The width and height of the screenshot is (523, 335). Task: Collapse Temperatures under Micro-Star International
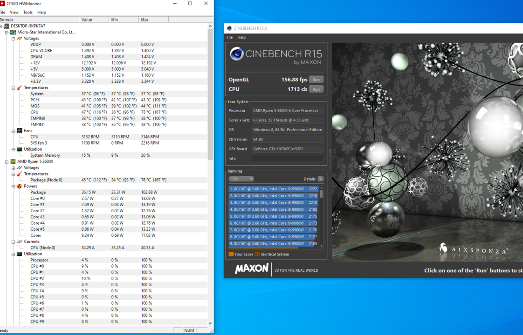[x=14, y=88]
